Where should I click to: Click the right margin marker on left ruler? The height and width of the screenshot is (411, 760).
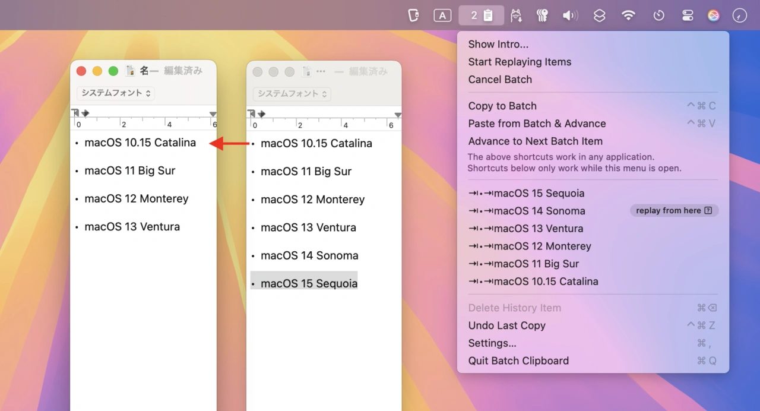pyautogui.click(x=213, y=114)
